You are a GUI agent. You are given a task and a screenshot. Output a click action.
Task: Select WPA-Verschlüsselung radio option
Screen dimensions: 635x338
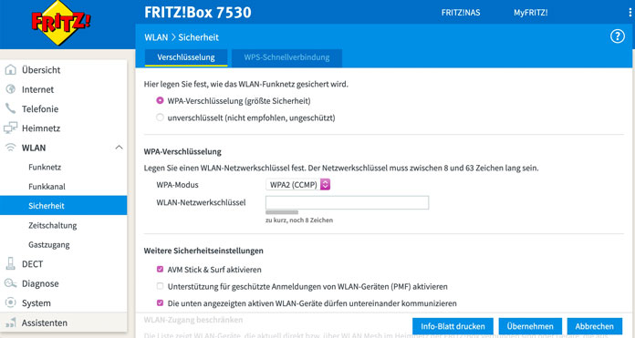160,100
